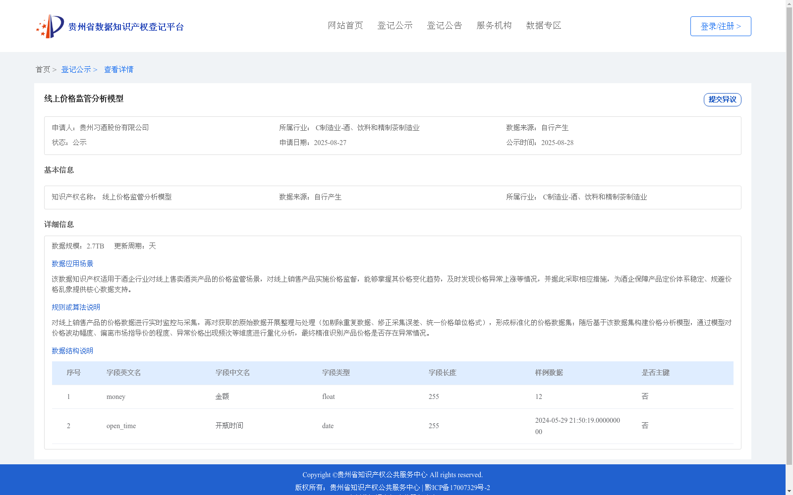This screenshot has height=495, width=793.
Task: Click the 数据结构说明 section heading
Action: pos(72,351)
